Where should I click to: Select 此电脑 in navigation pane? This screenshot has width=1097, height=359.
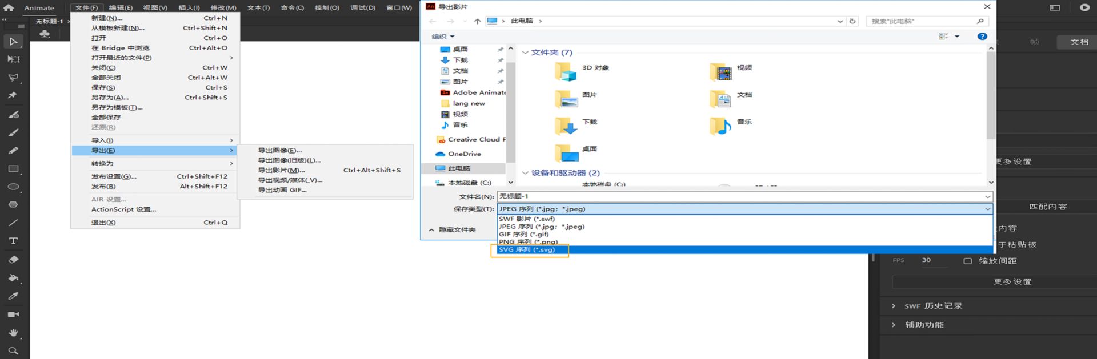(459, 168)
